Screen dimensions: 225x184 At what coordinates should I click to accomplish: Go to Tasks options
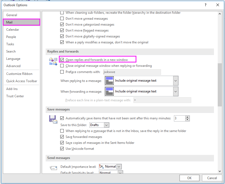pyautogui.click(x=22, y=44)
